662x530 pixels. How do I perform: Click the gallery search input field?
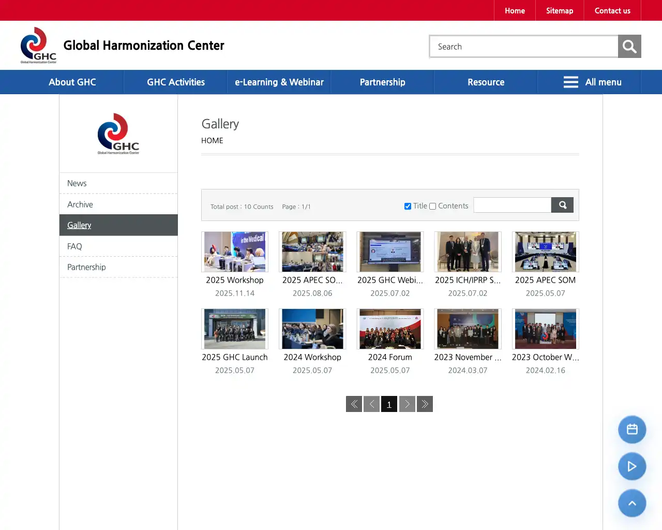512,204
